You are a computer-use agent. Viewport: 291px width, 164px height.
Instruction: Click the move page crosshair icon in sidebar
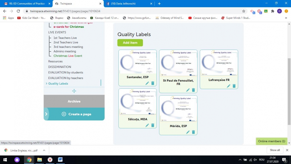(x=74, y=91)
